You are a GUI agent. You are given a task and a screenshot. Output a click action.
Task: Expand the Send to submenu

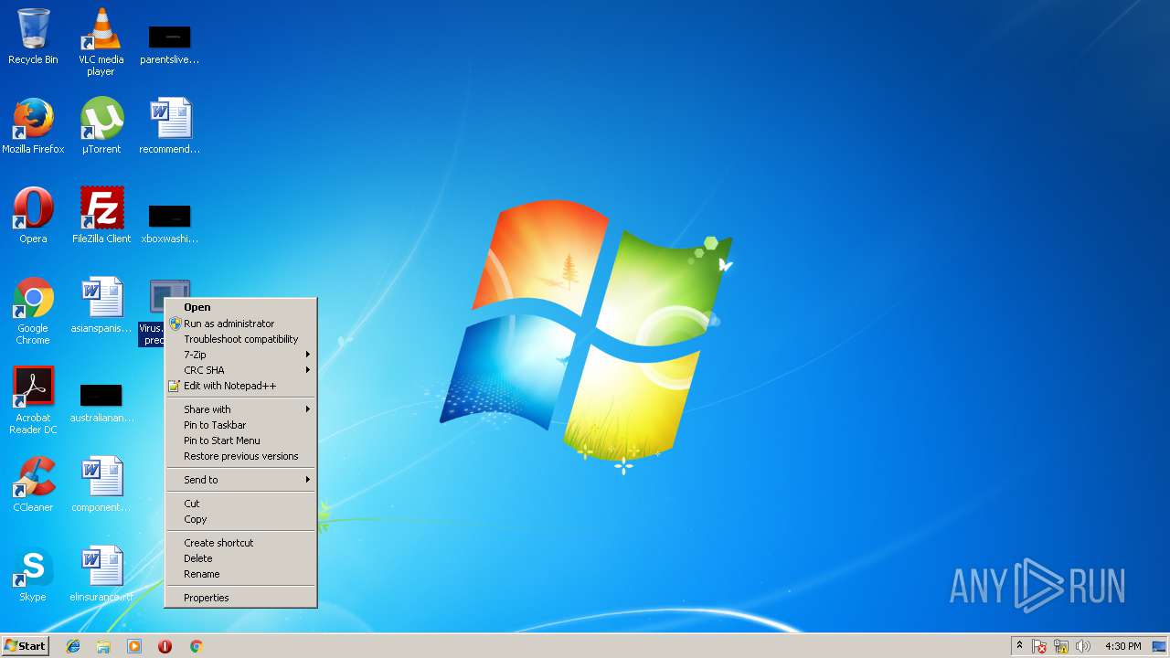(x=241, y=480)
